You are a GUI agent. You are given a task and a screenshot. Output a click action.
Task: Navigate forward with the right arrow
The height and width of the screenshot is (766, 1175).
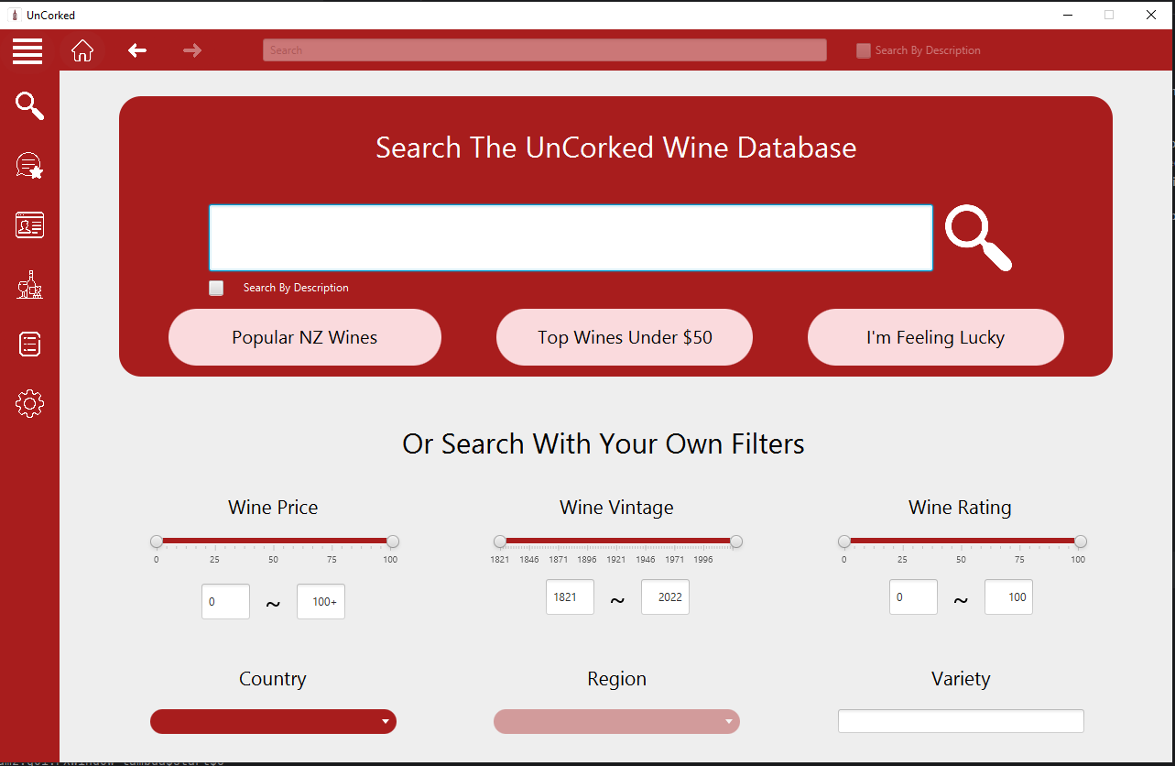point(192,50)
